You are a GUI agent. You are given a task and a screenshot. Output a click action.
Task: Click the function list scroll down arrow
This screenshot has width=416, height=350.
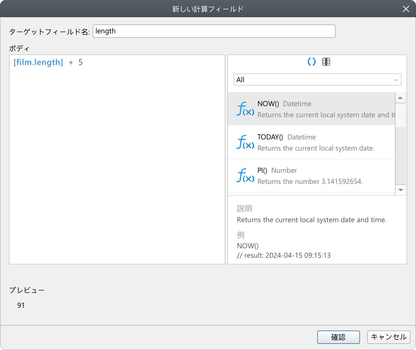click(400, 190)
